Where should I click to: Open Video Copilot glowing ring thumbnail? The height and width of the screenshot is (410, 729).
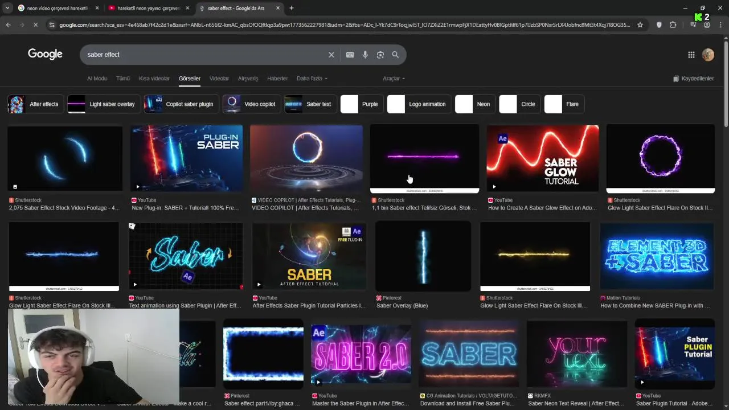coord(306,158)
